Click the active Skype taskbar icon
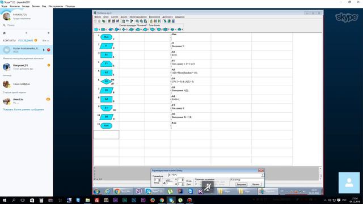This screenshot has width=363, height=204. (x=171, y=200)
